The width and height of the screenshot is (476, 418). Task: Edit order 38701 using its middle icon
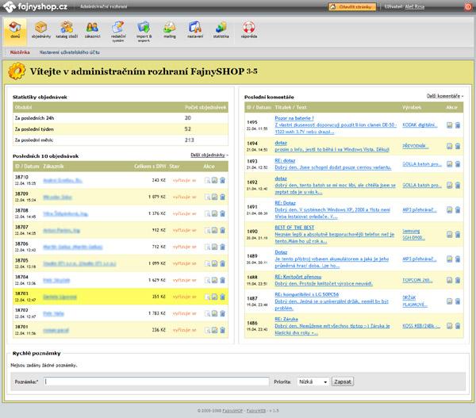click(215, 330)
